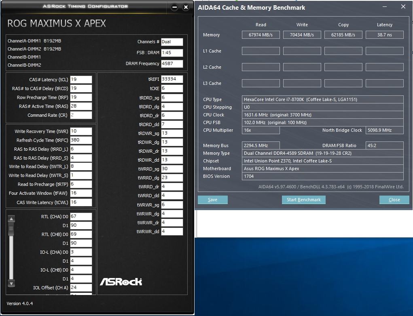
Task: Click Save in AIDA64 benchmark
Action: tap(212, 200)
